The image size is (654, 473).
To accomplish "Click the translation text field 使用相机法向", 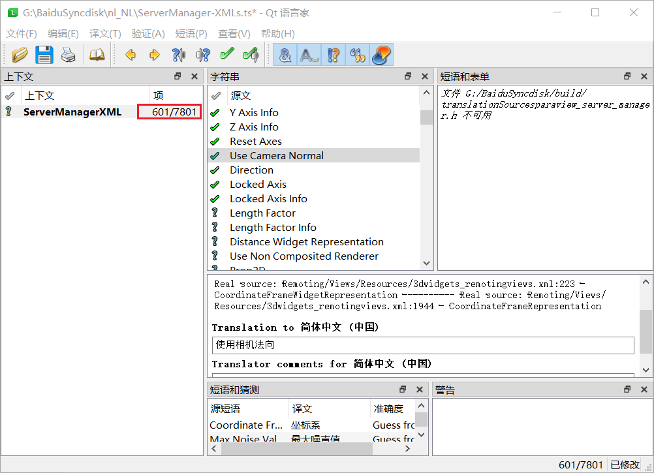I will [422, 345].
